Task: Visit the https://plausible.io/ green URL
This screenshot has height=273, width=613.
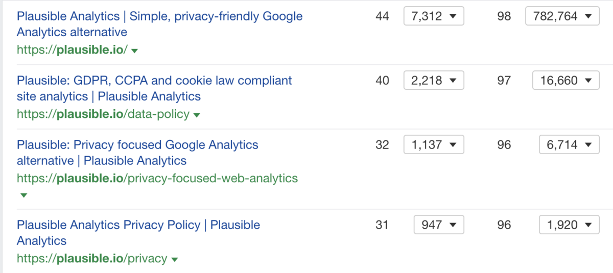Action: 72,50
